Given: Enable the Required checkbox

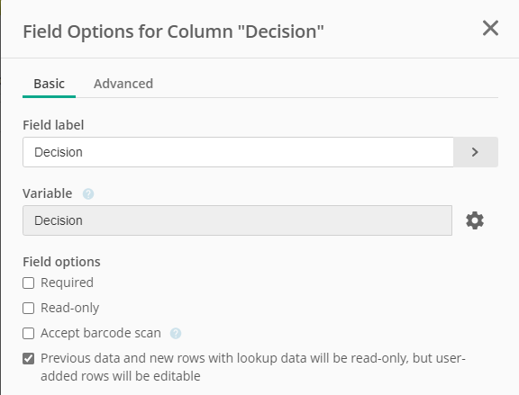Looking at the screenshot, I should (x=29, y=283).
